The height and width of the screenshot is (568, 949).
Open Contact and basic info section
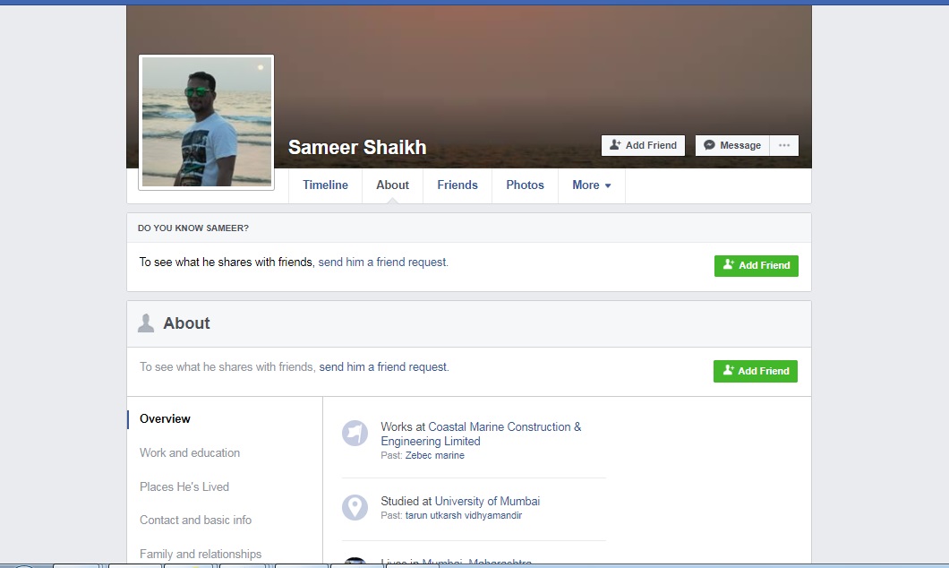tap(195, 521)
